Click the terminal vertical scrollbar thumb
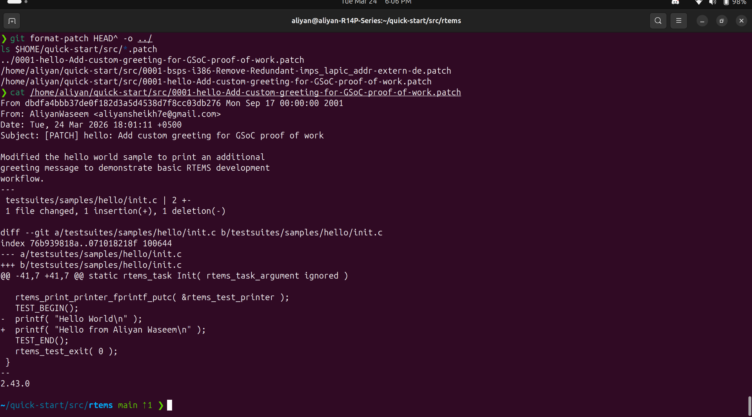752x417 pixels. click(x=749, y=406)
